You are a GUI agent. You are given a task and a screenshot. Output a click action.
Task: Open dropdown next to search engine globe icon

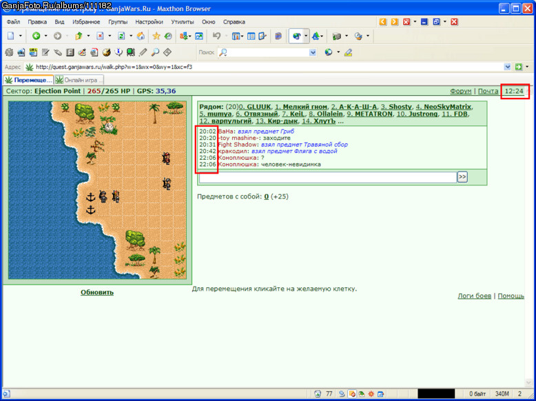[x=338, y=52]
